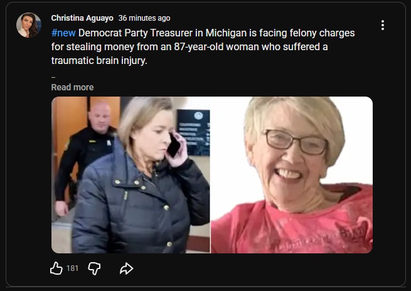This screenshot has height=291, width=411.
Task: Like the post with thumbs up
Action: point(56,268)
